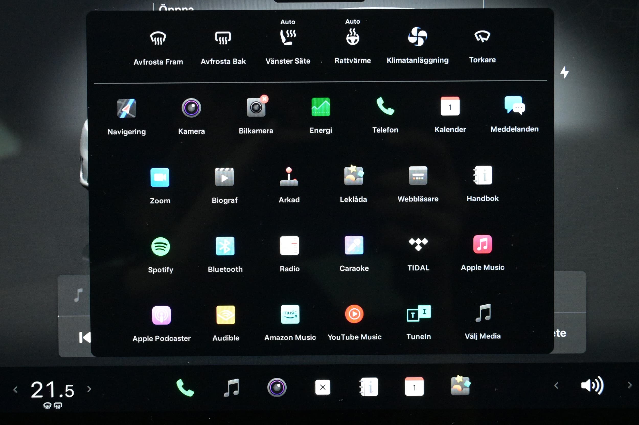This screenshot has width=639, height=425.
Task: Tap the speaker volume icon
Action: tap(592, 385)
